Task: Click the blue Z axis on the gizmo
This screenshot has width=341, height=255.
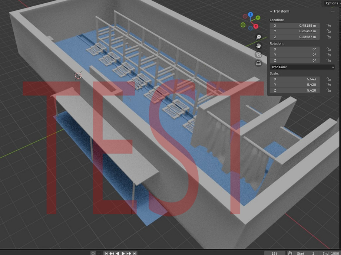Action: (x=251, y=14)
